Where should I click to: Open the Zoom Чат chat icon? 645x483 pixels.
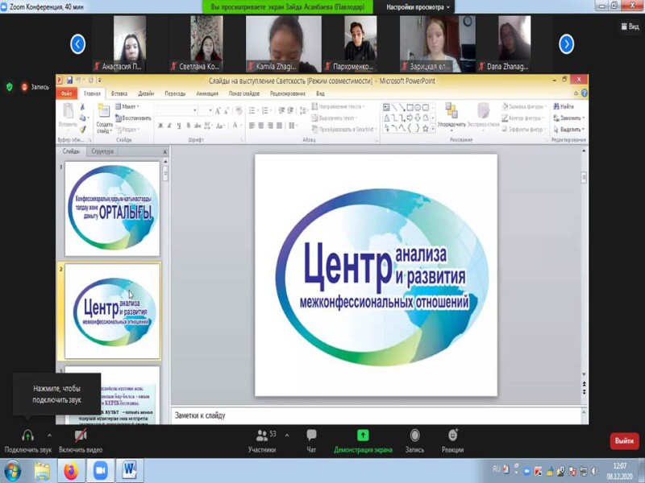pos(311,435)
